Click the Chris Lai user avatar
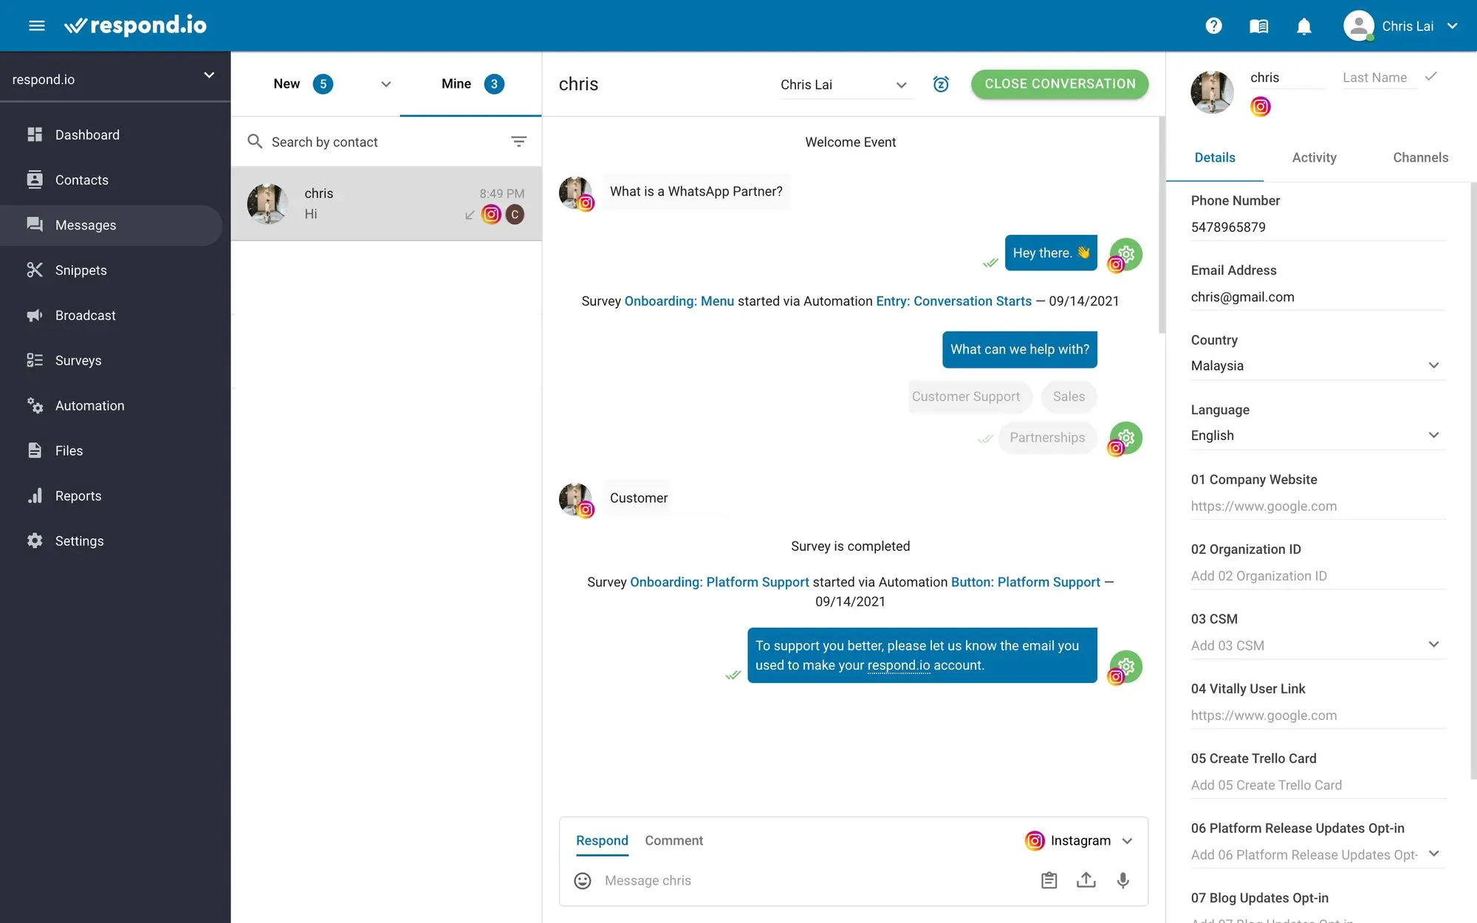 tap(1358, 26)
